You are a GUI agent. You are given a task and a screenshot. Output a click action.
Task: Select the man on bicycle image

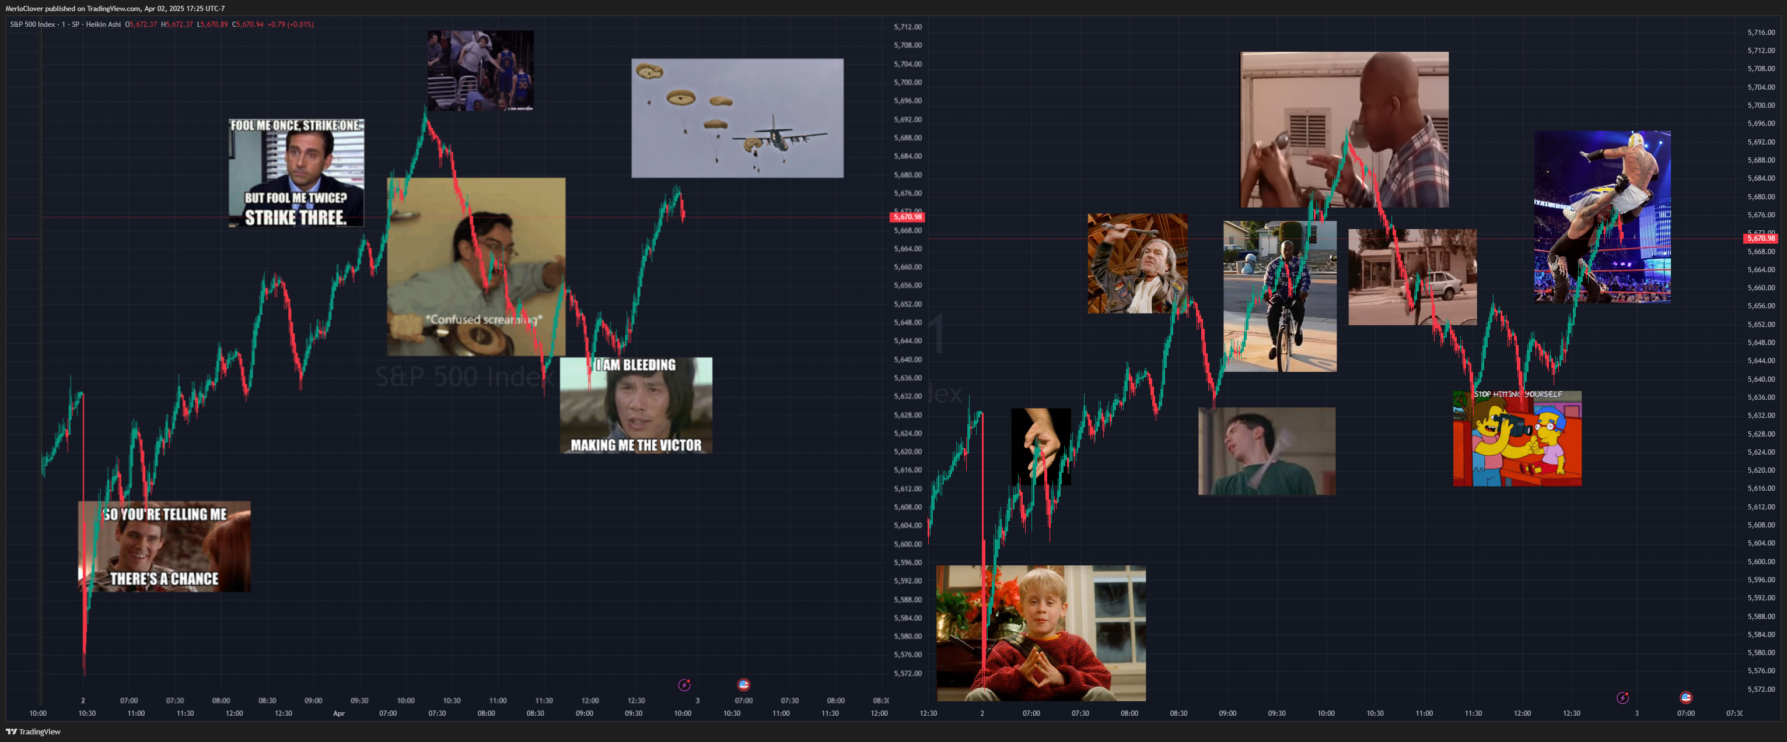click(x=1280, y=297)
